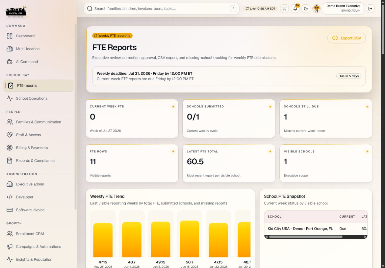The image size is (385, 268).
Task: Click the logout arrow icon
Action: coord(370,9)
